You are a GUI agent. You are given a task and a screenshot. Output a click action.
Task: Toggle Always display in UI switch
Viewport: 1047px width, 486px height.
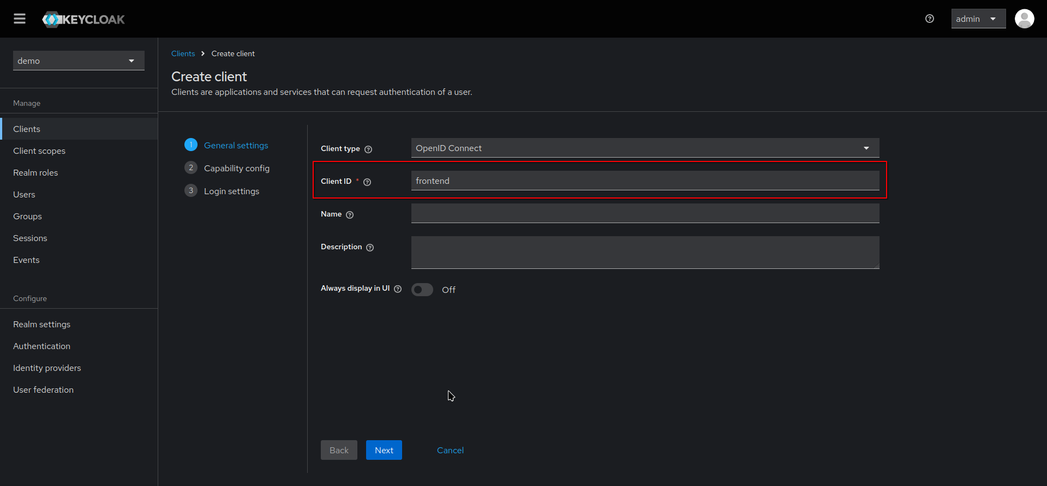(x=422, y=290)
